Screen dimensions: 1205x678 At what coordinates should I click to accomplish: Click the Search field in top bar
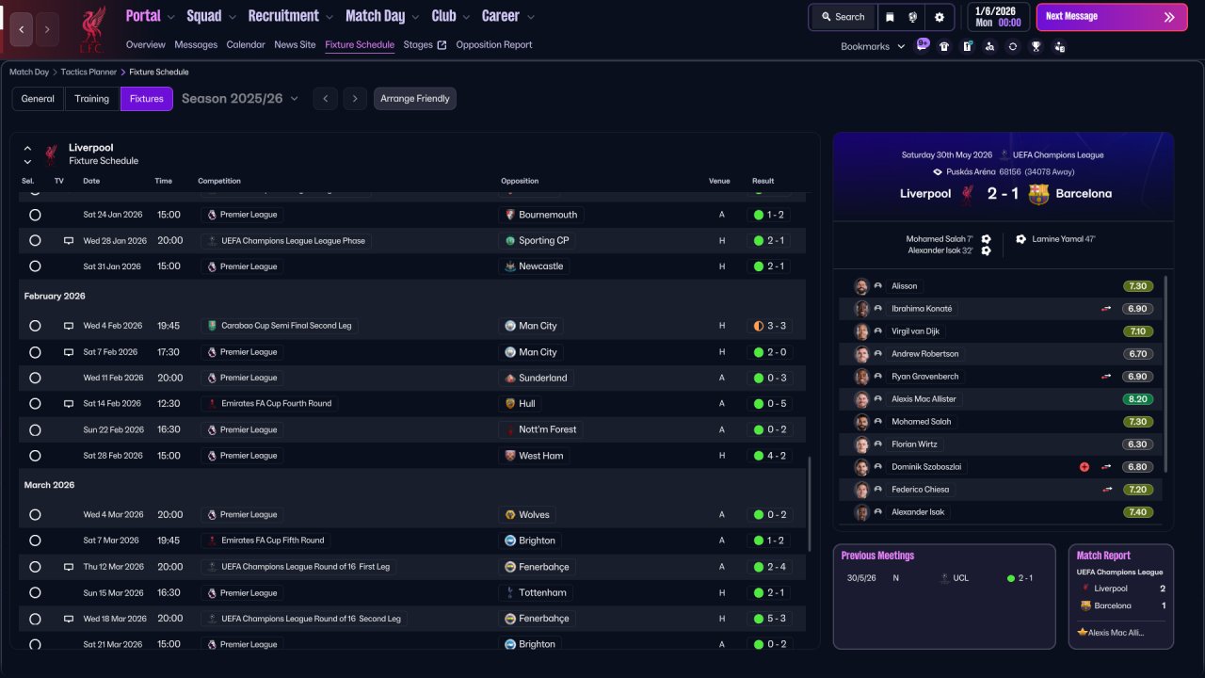coord(843,17)
